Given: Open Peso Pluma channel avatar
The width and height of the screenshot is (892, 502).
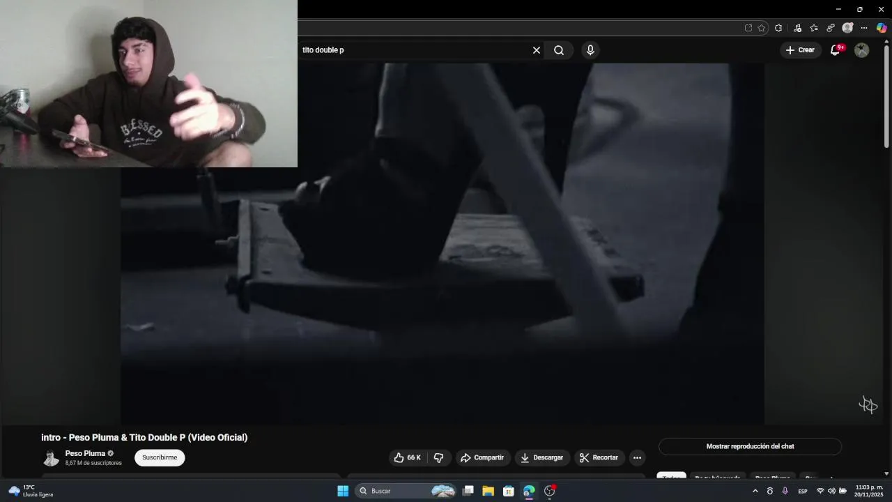Looking at the screenshot, I should (x=51, y=458).
